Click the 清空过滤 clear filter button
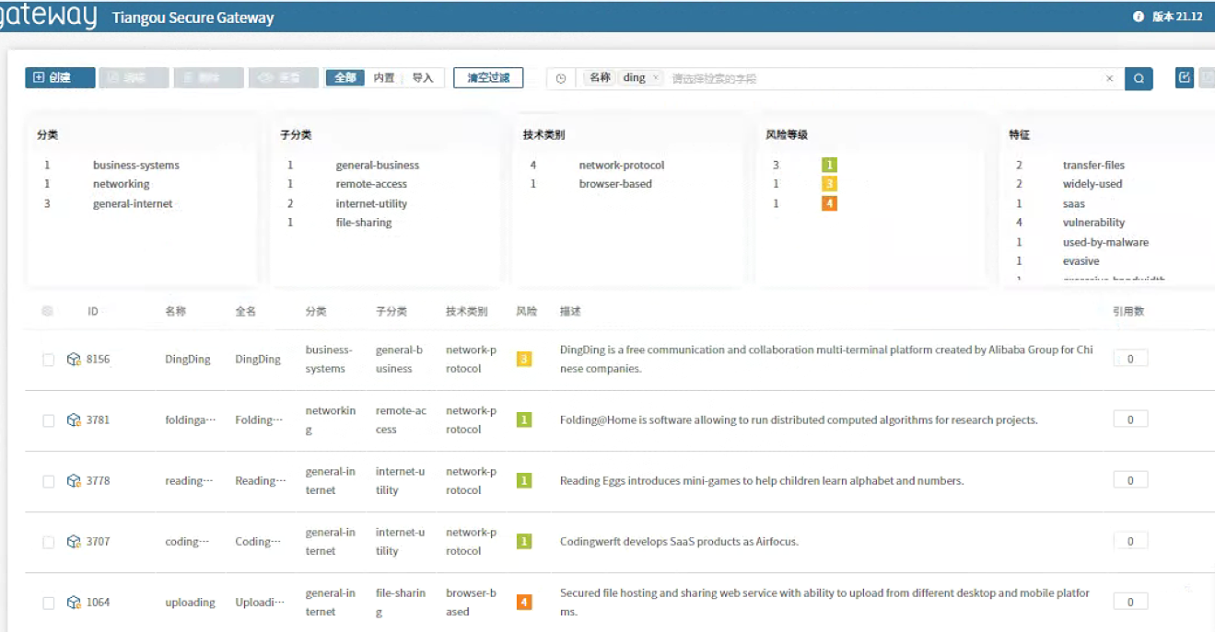 click(488, 78)
